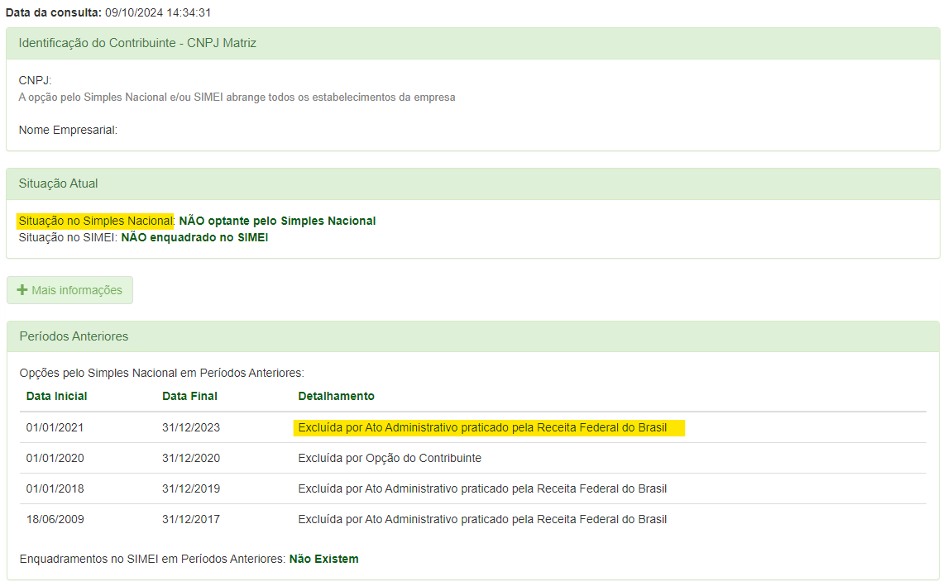Select the highlighted exclusion detail for 2021-2023
The height and width of the screenshot is (586, 943).
pyautogui.click(x=490, y=426)
